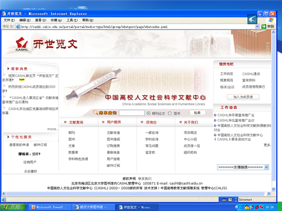
Task: Open the 文献传递 link under 用户服务
Action: pos(113,133)
